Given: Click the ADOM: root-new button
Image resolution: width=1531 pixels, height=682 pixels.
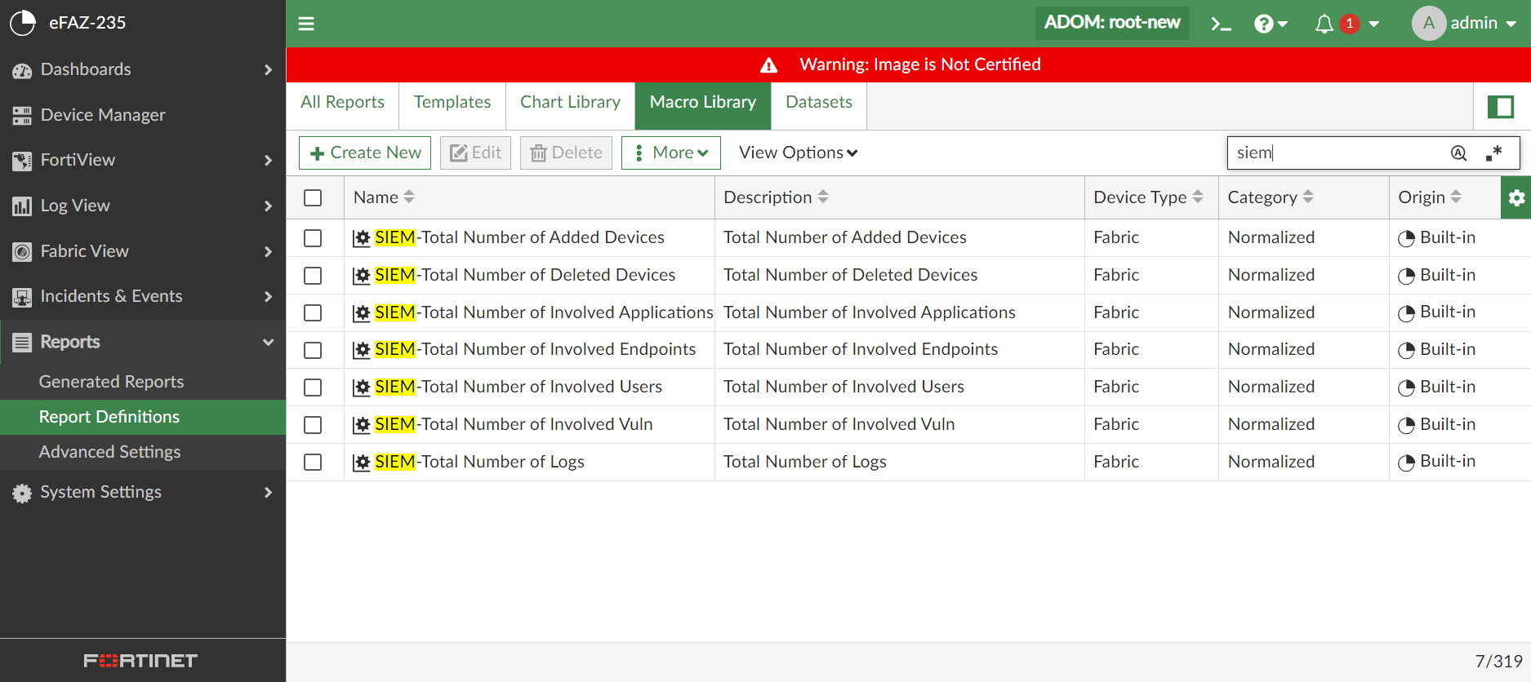Looking at the screenshot, I should point(1112,23).
